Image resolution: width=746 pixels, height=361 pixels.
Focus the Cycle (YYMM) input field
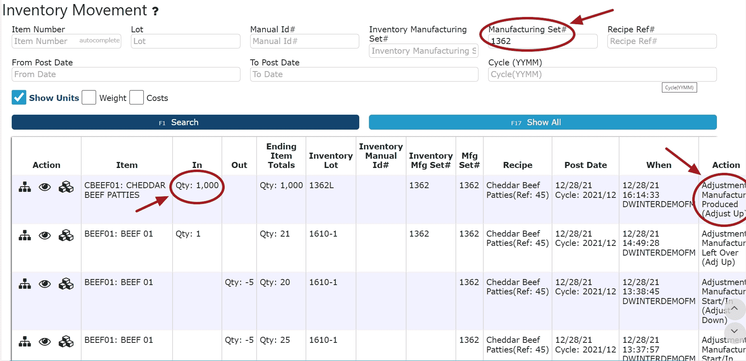pyautogui.click(x=603, y=74)
